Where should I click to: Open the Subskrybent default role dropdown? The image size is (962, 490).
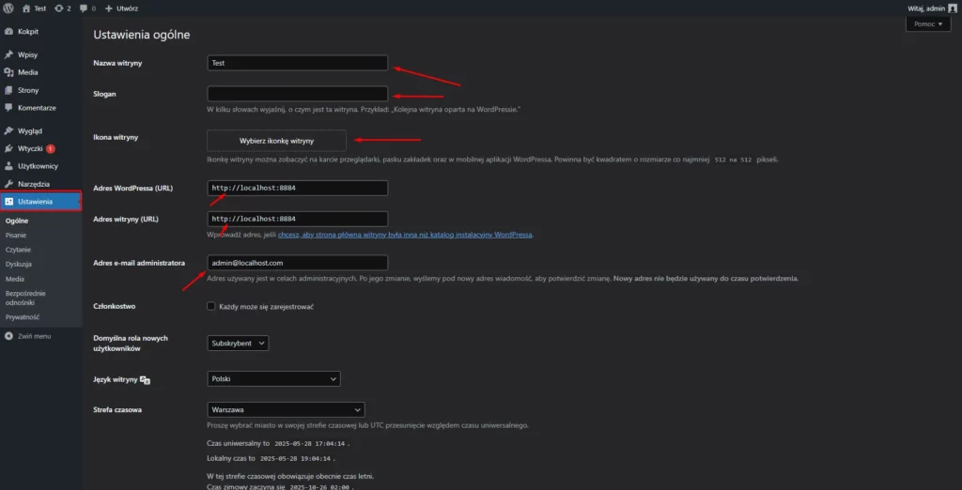click(x=239, y=344)
